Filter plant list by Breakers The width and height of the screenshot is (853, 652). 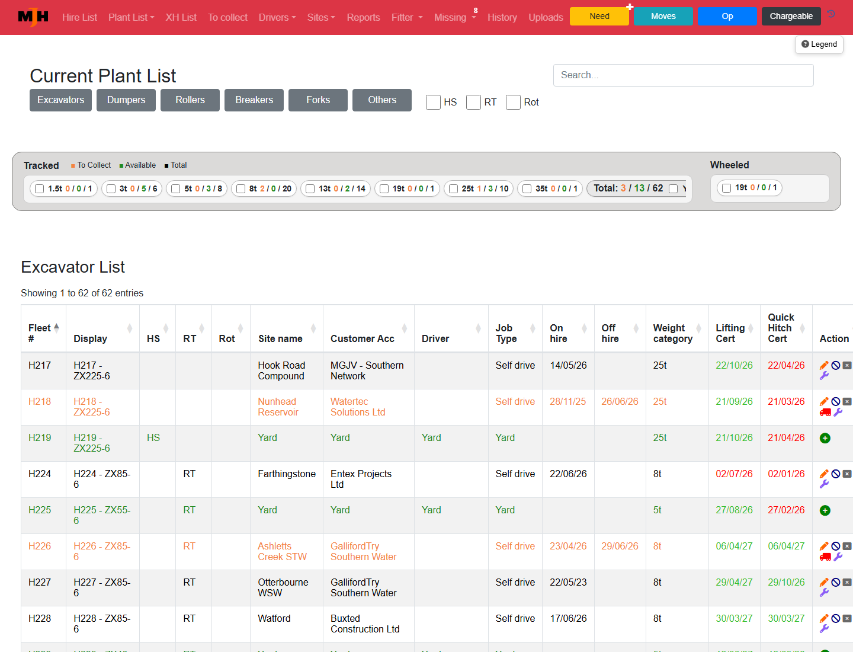pos(254,100)
